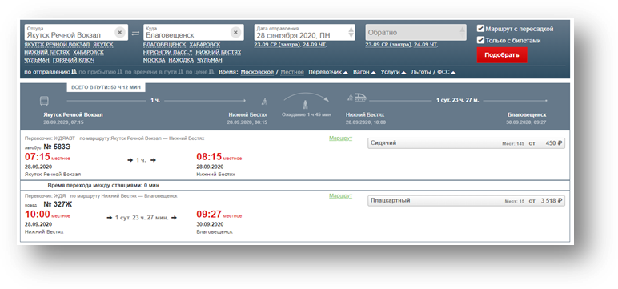Clear the Откуда field with the X icon
Image resolution: width=618 pixels, height=289 pixels.
(120, 32)
